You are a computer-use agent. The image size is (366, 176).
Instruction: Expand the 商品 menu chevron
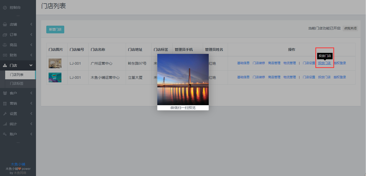[31, 45]
